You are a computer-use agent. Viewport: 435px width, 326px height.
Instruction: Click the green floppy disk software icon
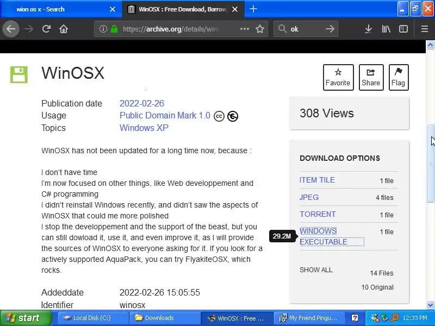click(x=19, y=74)
